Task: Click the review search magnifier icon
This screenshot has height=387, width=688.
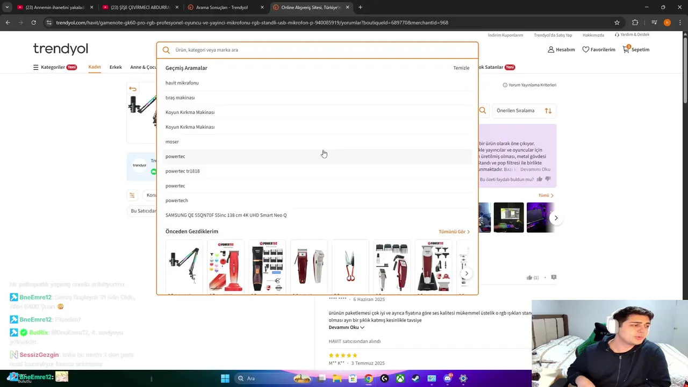Action: click(483, 110)
